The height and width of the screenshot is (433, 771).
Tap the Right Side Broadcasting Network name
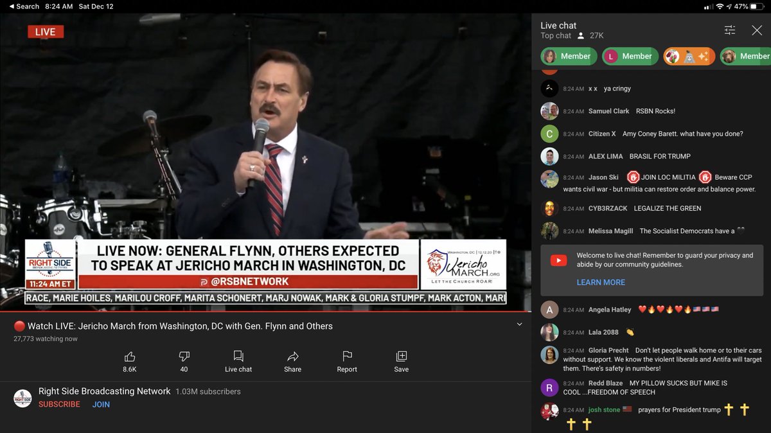tap(104, 391)
